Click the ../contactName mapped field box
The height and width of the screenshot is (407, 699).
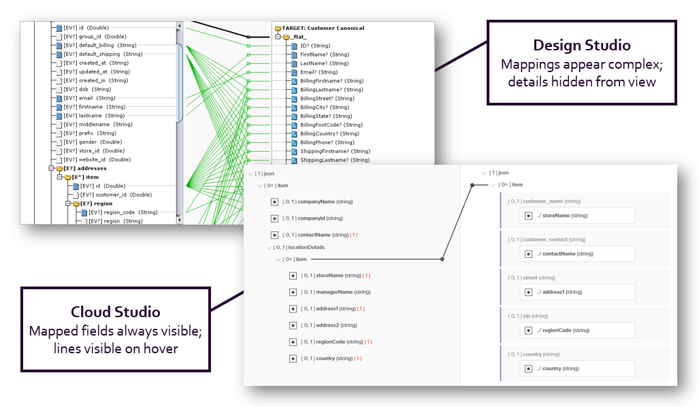click(576, 254)
